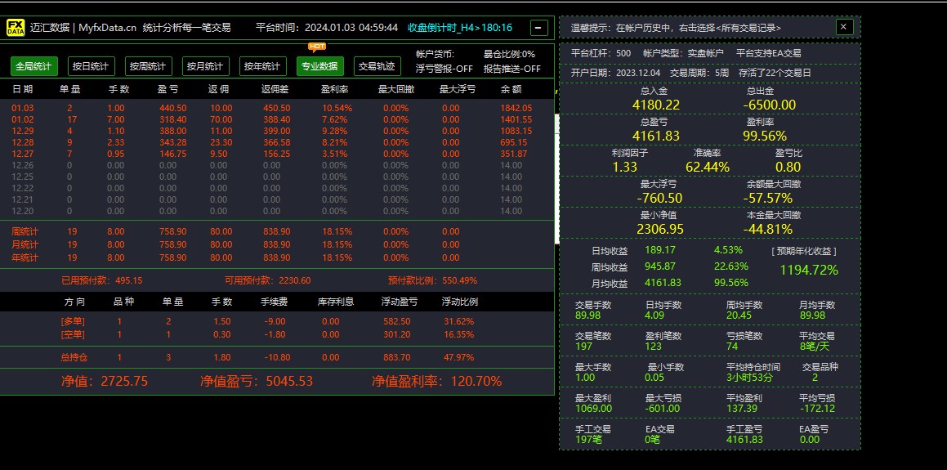Click the 总持仓 totals row
This screenshot has height=470, width=947.
click(277, 358)
